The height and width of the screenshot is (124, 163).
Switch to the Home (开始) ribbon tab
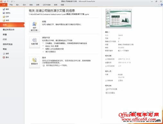click(11, 5)
